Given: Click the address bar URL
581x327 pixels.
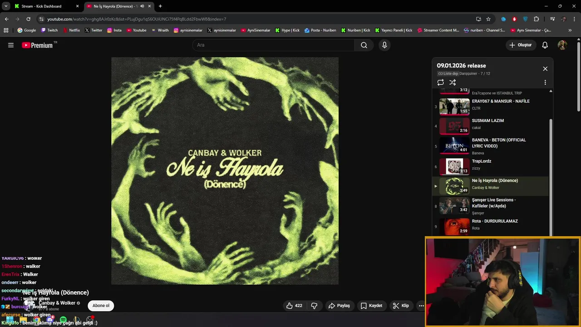Looking at the screenshot, I should pos(137,19).
